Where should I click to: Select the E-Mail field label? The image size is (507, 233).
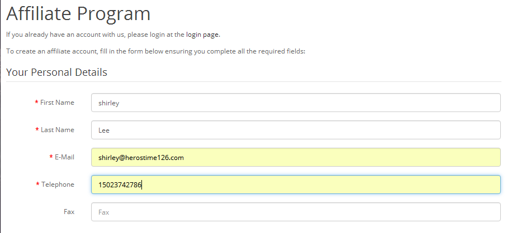[x=64, y=157]
